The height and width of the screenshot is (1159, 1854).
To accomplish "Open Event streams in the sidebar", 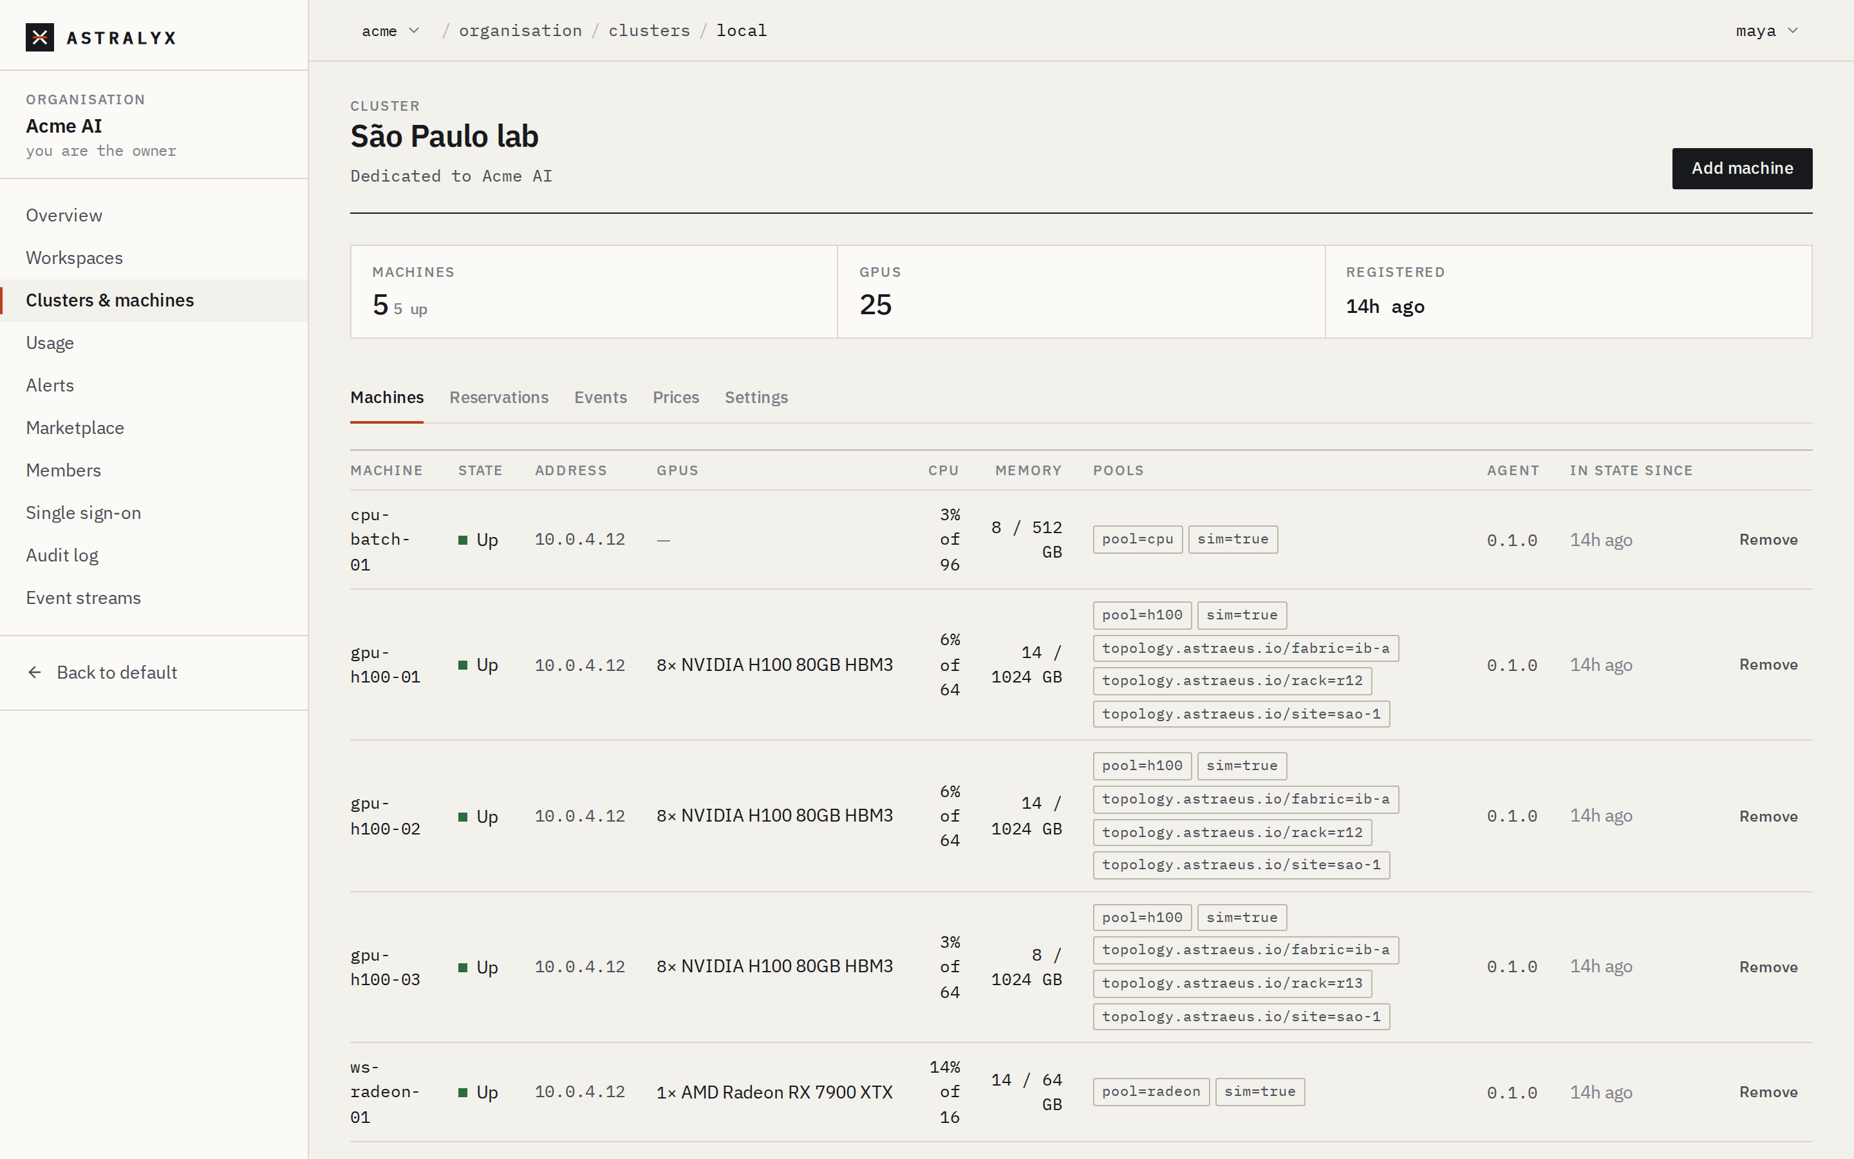I will (x=153, y=598).
